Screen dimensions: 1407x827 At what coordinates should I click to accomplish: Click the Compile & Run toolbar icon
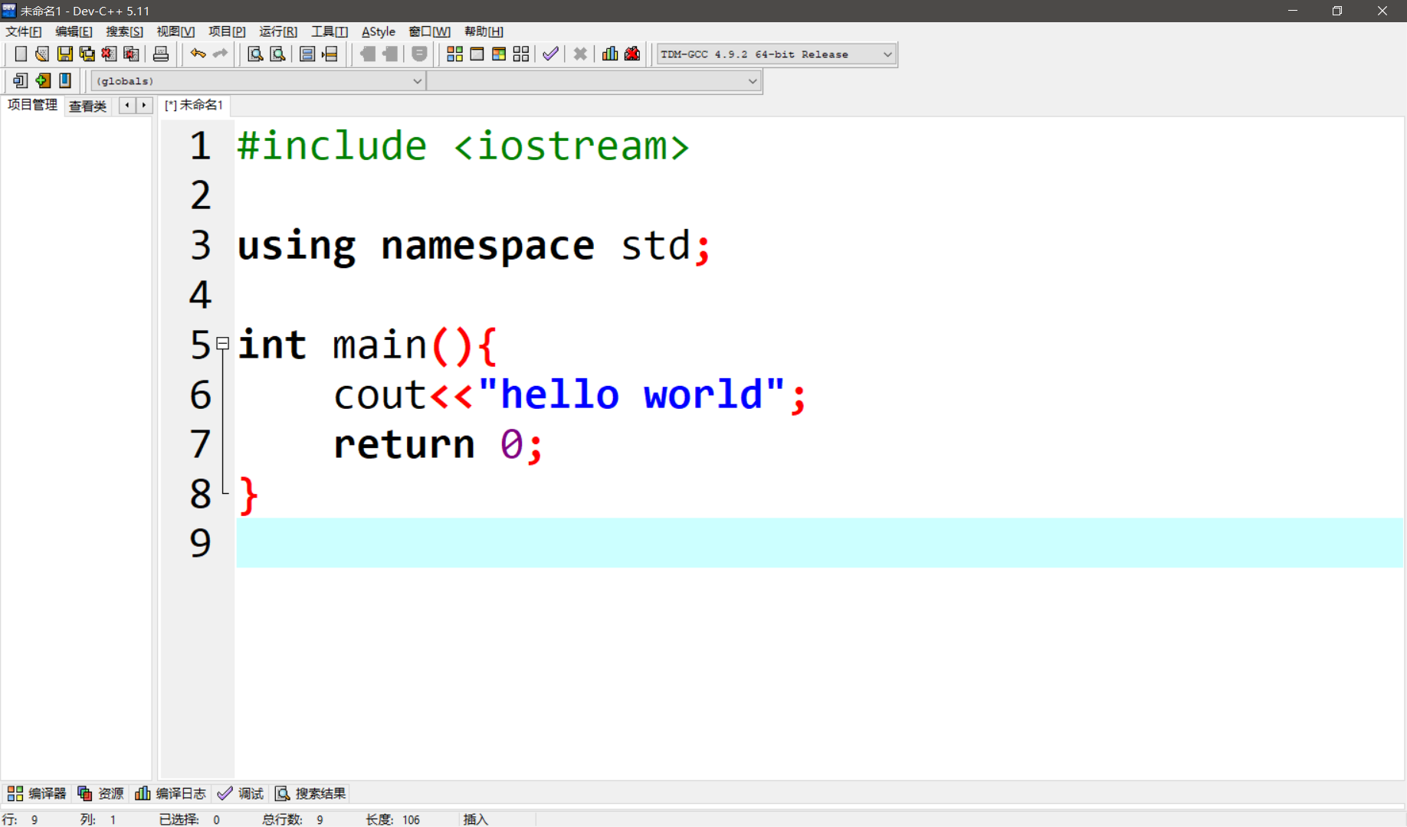(499, 54)
